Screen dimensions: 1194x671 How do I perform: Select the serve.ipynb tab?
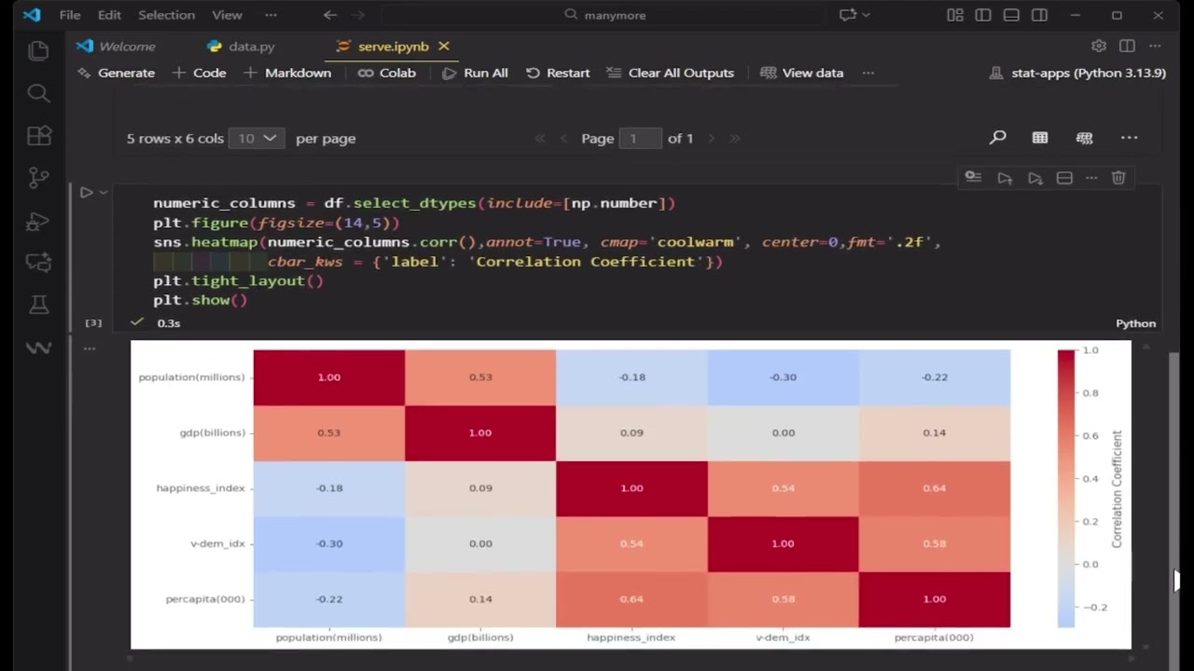click(392, 46)
